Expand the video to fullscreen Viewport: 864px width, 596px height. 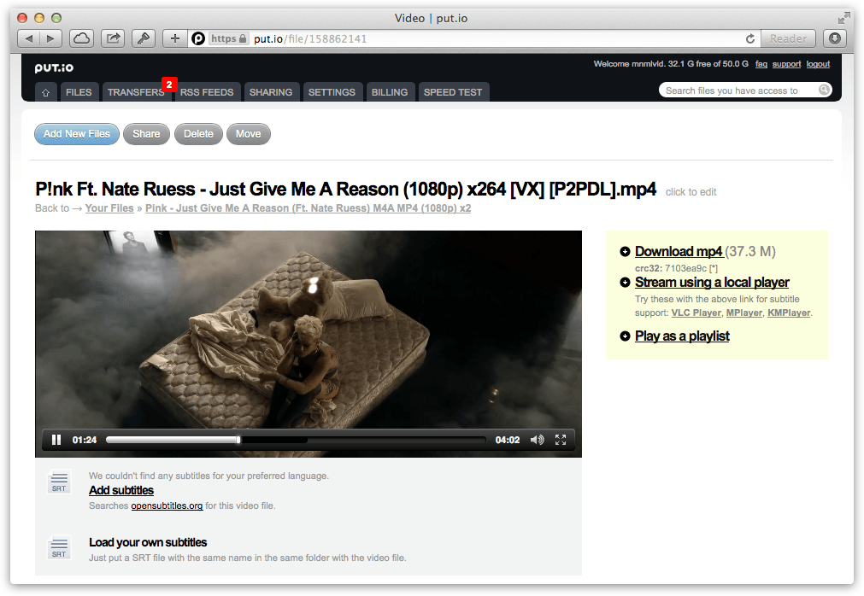561,440
